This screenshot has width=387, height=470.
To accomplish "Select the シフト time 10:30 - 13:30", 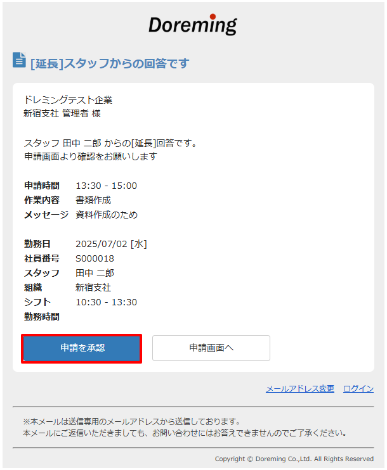I will click(x=107, y=302).
